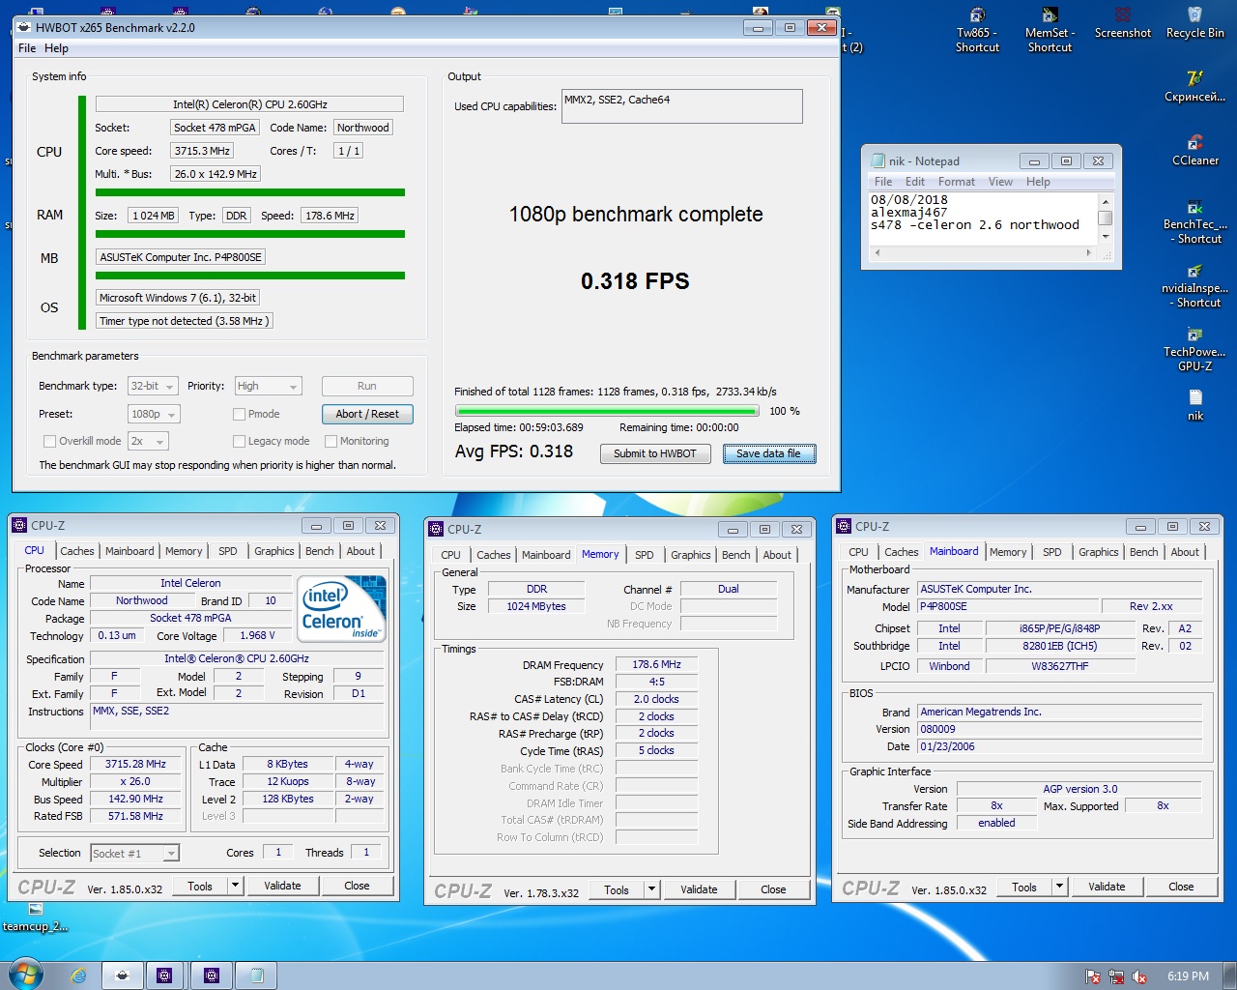Switch to second CPU-Z taskbar button
This screenshot has height=990, width=1237.
pos(212,975)
